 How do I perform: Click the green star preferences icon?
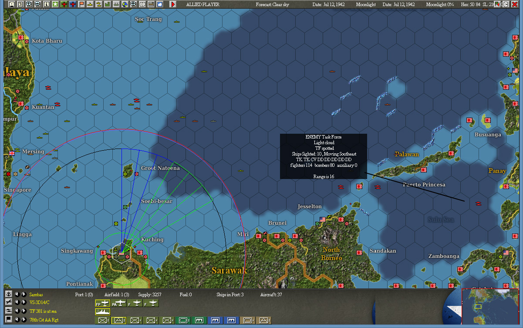click(x=56, y=4)
